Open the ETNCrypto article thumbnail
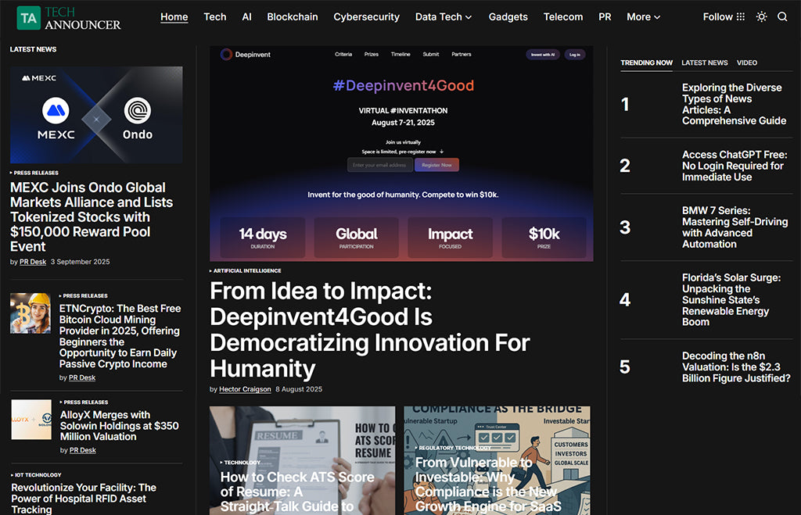This screenshot has height=515, width=801. tap(31, 313)
